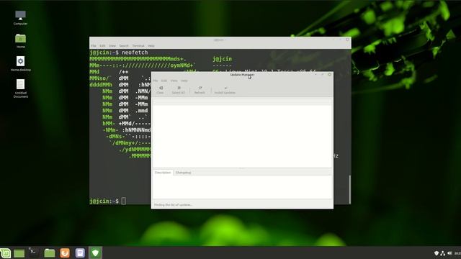Click shield icon in system tray
Viewport: 461px width, 259px height.
[x=437, y=253]
